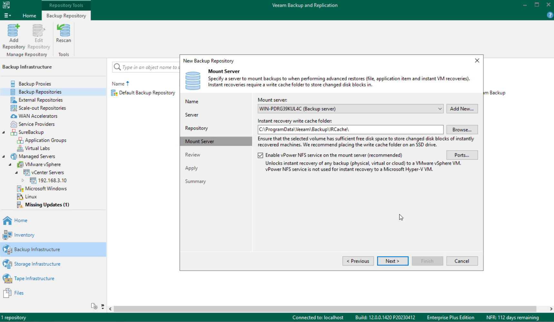The image size is (554, 322).
Task: Select the Mount Server wizard step
Action: tap(216, 141)
